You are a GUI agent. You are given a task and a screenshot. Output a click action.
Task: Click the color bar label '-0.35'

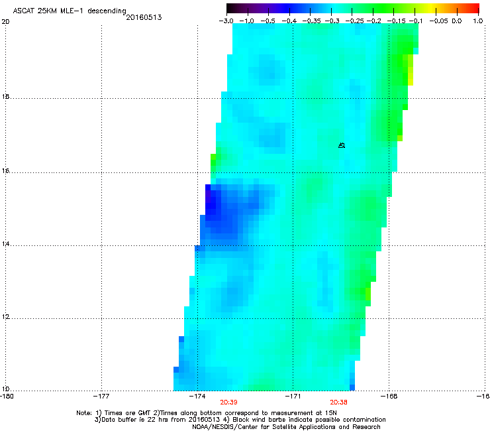pyautogui.click(x=312, y=21)
